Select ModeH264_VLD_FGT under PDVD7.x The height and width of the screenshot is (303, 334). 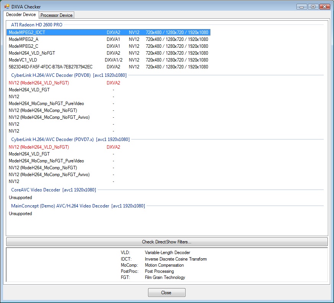click(29, 154)
